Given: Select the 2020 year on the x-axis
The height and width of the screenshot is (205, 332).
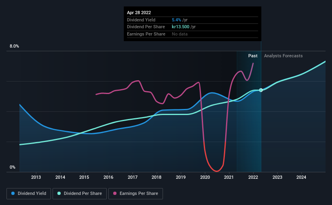Looking at the screenshot, I should [205, 177].
